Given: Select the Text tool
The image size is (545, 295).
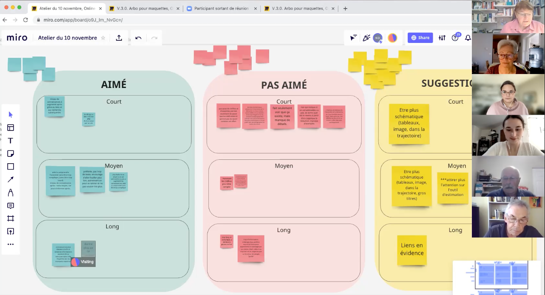Looking at the screenshot, I should coord(11,141).
